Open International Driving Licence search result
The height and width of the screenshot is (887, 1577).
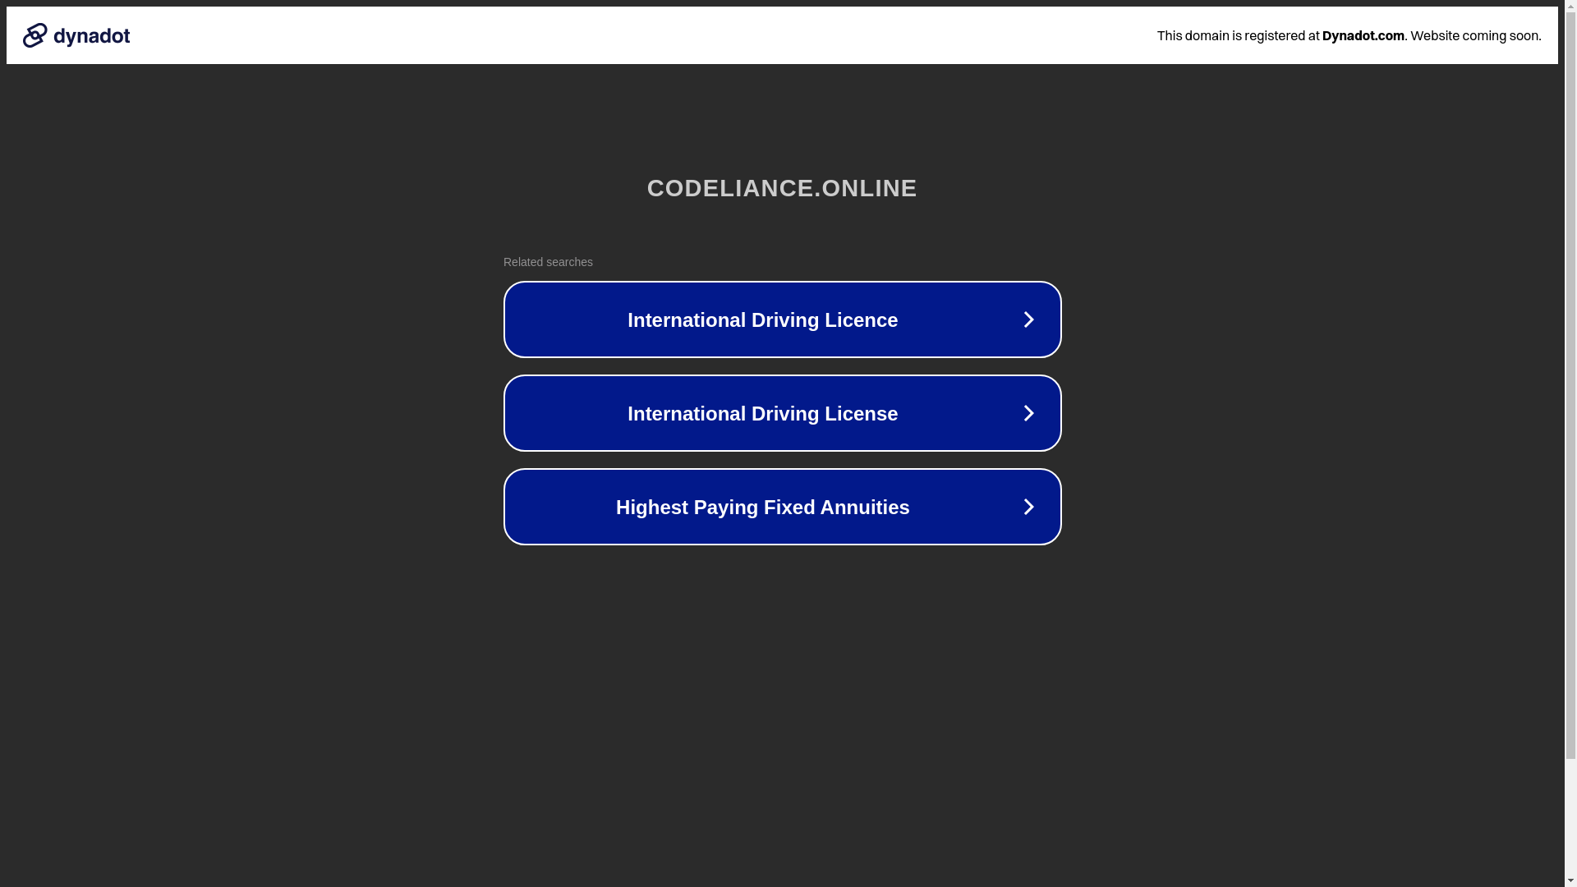[x=782, y=319]
